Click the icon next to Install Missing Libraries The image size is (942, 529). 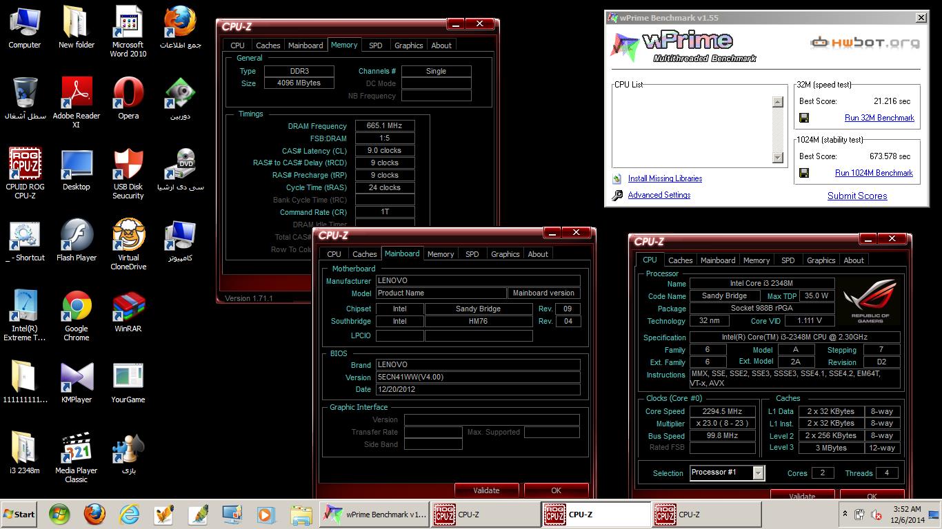point(617,178)
